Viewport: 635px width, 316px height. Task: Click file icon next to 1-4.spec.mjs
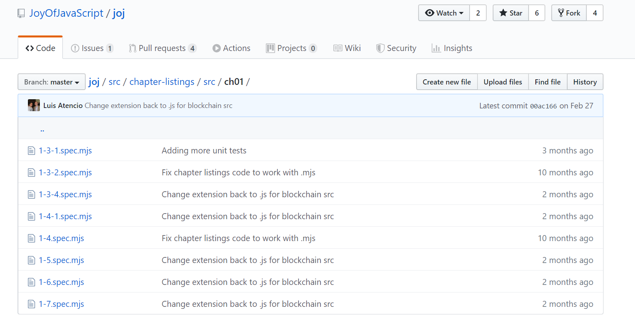click(31, 238)
